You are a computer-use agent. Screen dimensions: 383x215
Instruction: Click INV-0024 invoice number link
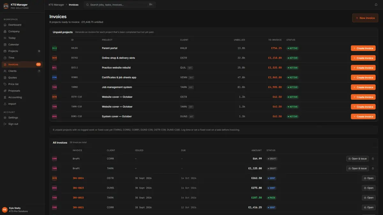click(78, 178)
